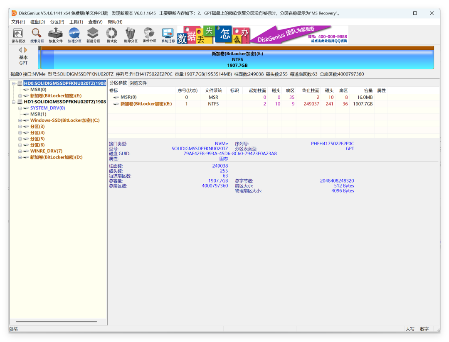Open the Search Partition (搜索分区) tool
This screenshot has height=342, width=449.
37,35
